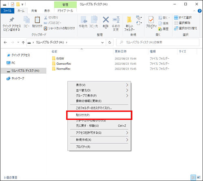Click Select All in ribbon
Viewport: 203px width, 181px height.
coord(183,17)
